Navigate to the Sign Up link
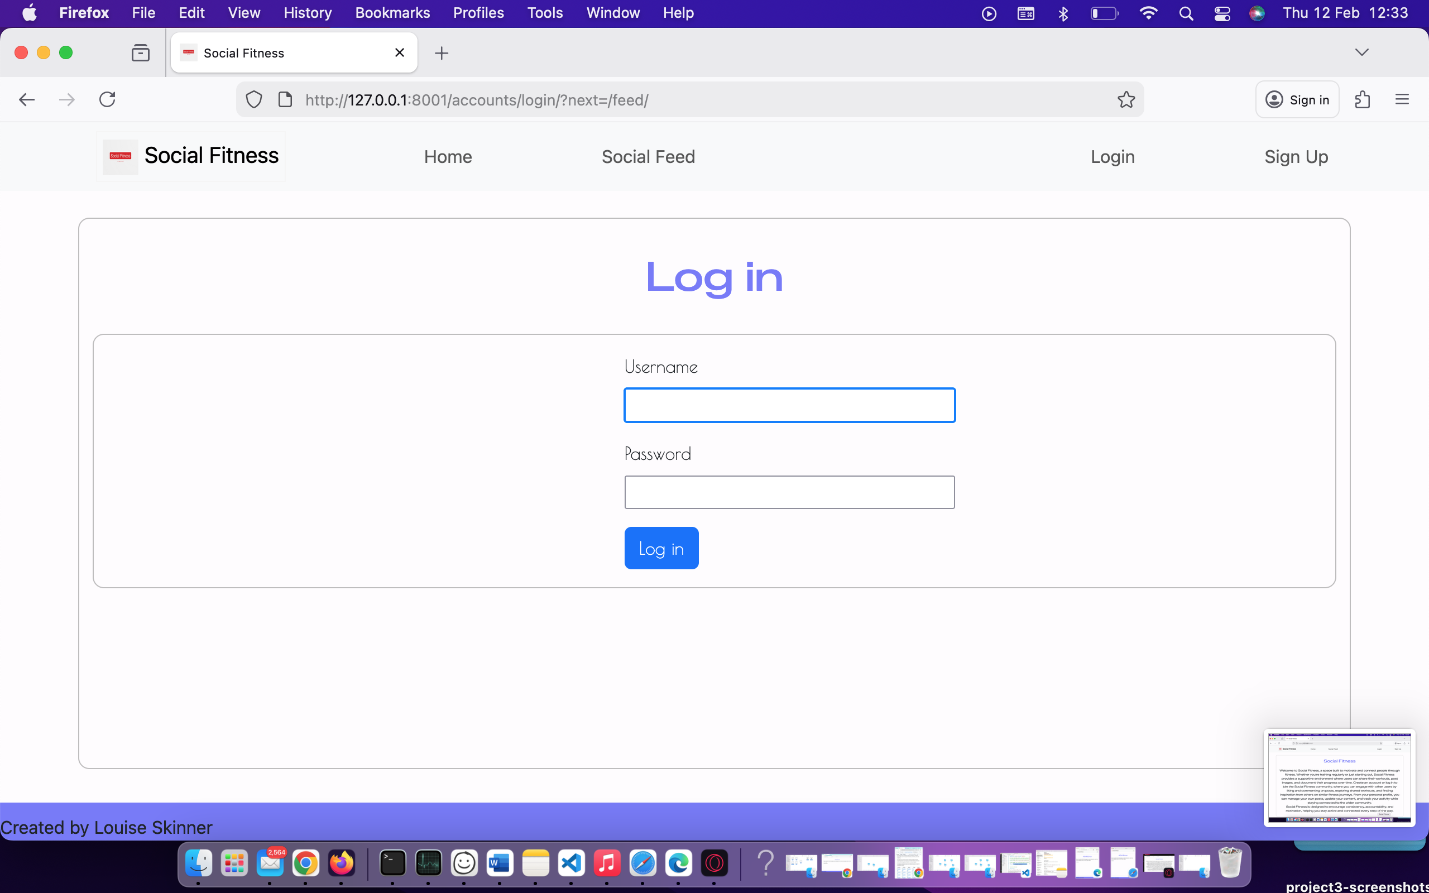The width and height of the screenshot is (1429, 893). coord(1296,156)
